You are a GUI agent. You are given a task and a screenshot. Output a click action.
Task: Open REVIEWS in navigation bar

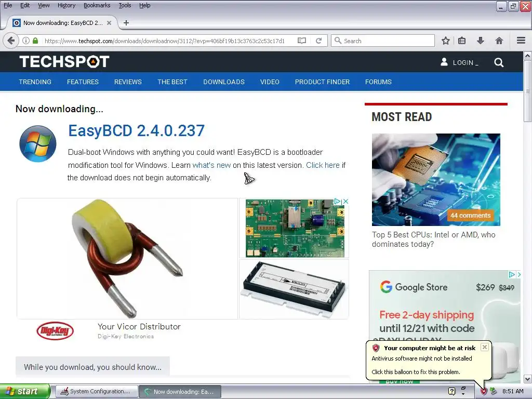click(x=128, y=82)
